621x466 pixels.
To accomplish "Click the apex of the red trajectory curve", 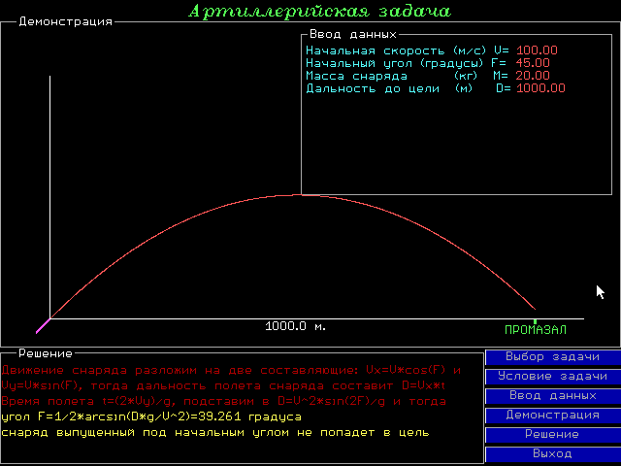I will point(297,195).
